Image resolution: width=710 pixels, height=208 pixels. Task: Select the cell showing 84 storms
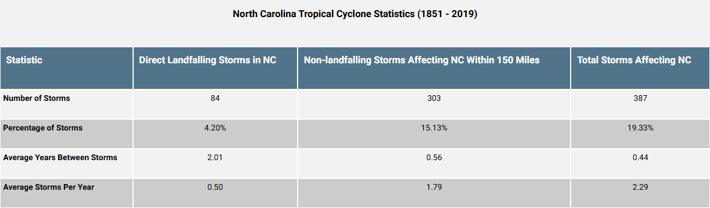click(215, 98)
